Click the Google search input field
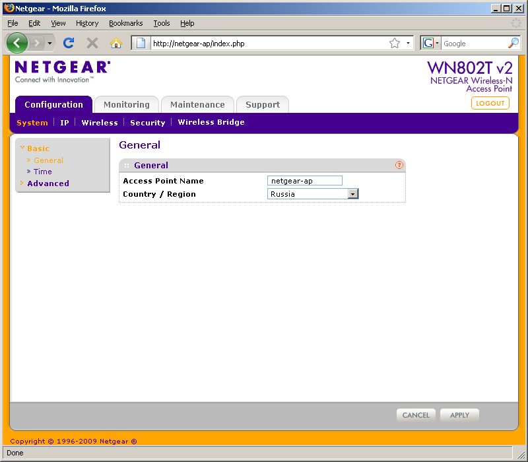Viewport: 528px width, 462px height. pos(474,44)
